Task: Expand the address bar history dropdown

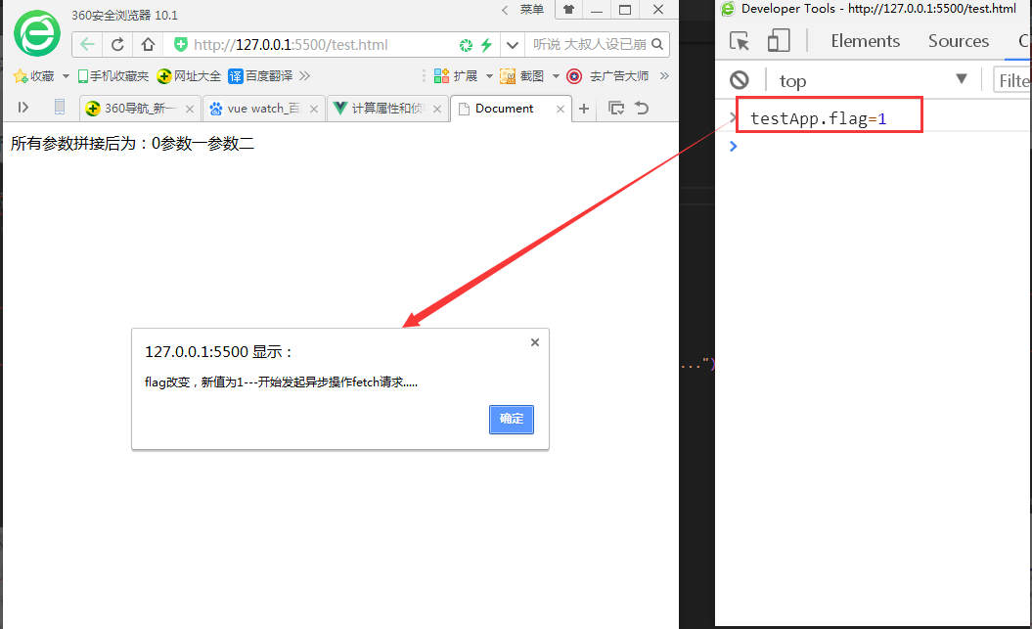Action: tap(512, 45)
